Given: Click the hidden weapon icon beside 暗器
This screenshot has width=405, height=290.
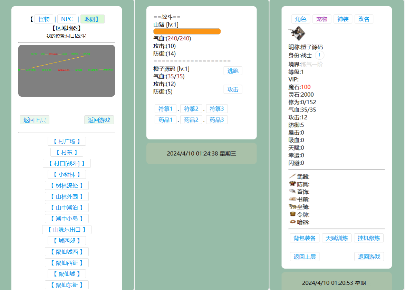Looking at the screenshot, I should click(292, 222).
